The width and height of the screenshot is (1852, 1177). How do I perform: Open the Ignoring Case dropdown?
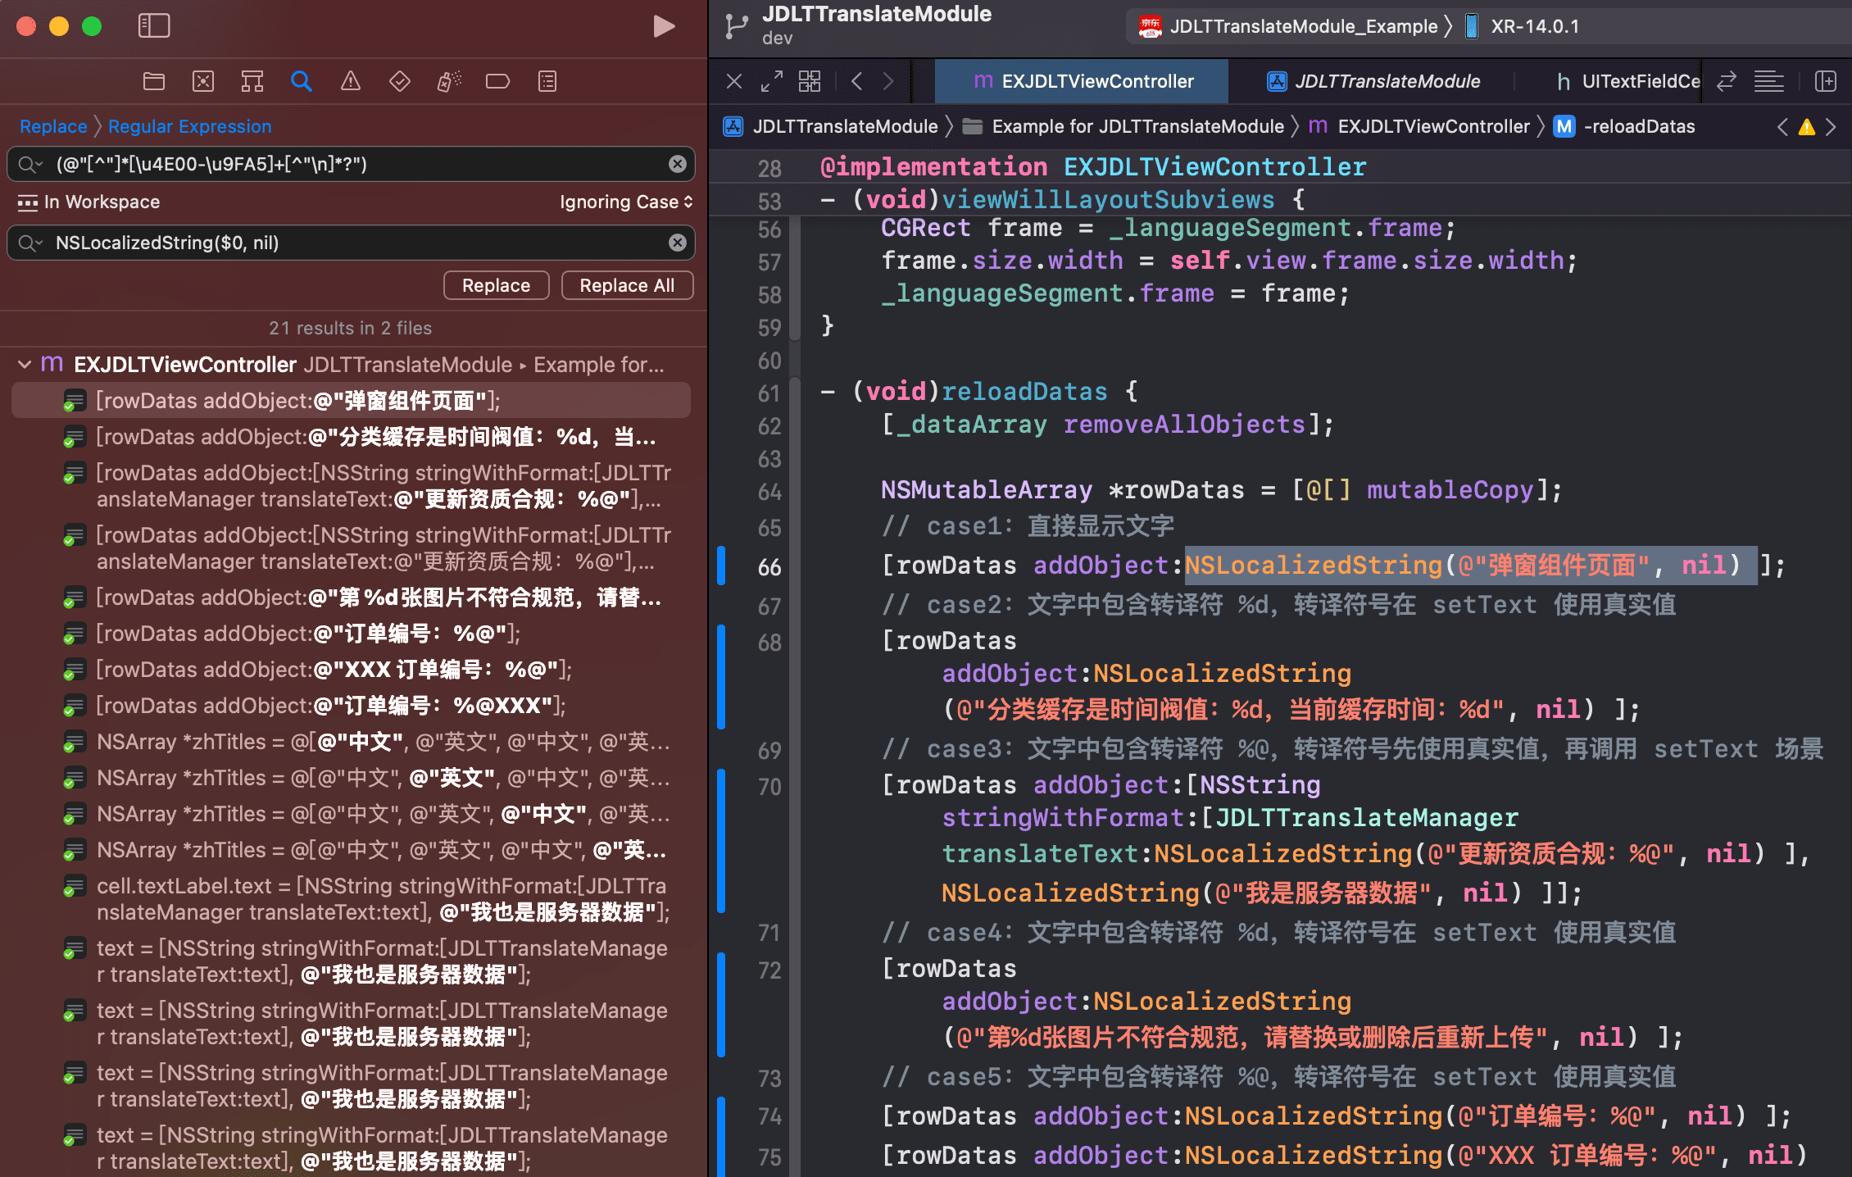pyautogui.click(x=626, y=202)
